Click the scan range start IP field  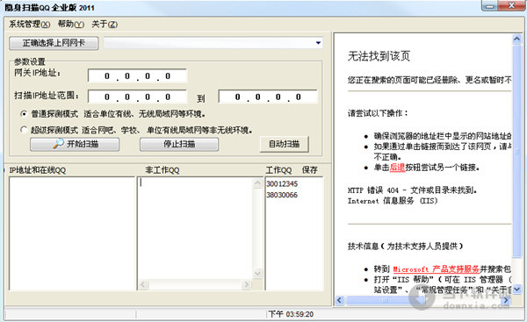pos(137,97)
